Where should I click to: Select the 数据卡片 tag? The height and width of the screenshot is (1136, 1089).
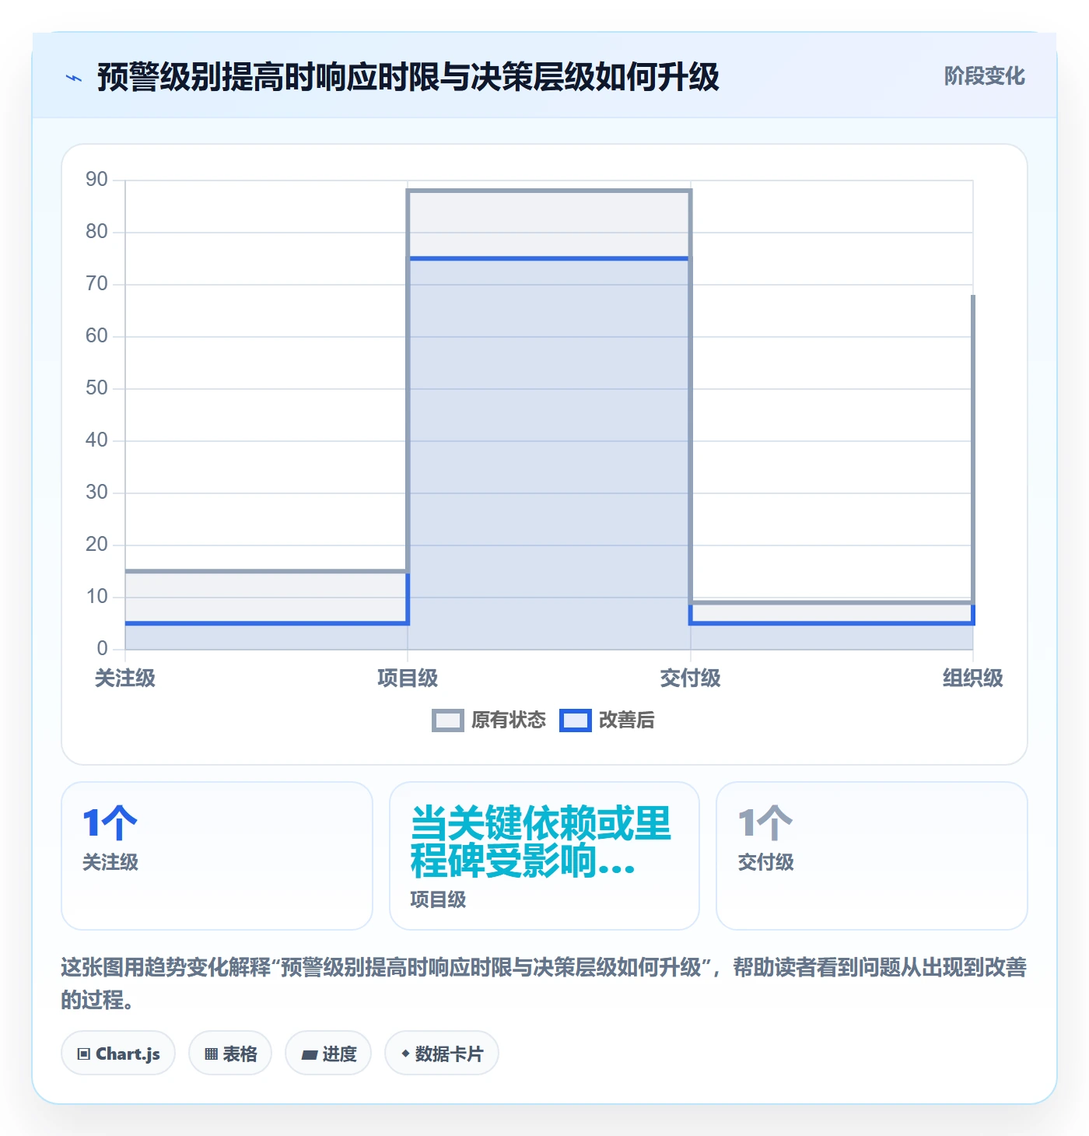coord(442,1054)
